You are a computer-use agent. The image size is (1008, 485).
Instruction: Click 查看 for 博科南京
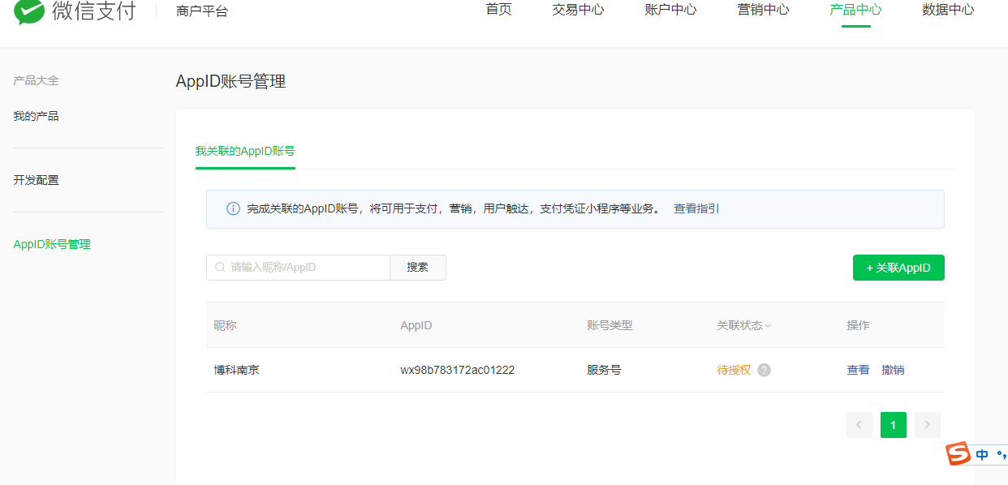pos(858,370)
